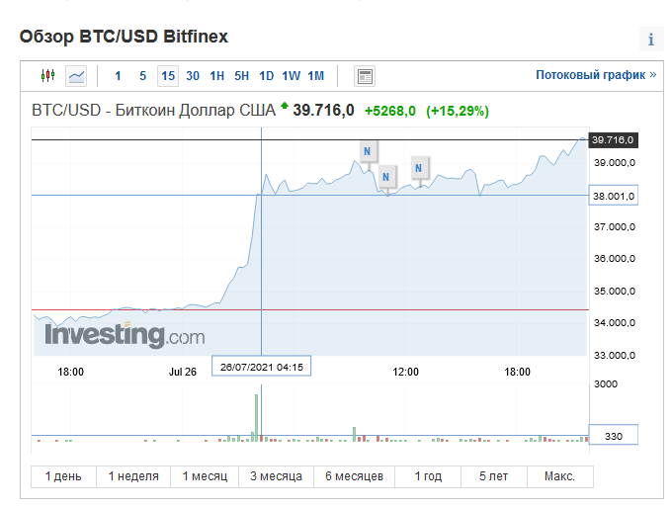
Task: Choose the 1W interval option
Action: click(291, 76)
